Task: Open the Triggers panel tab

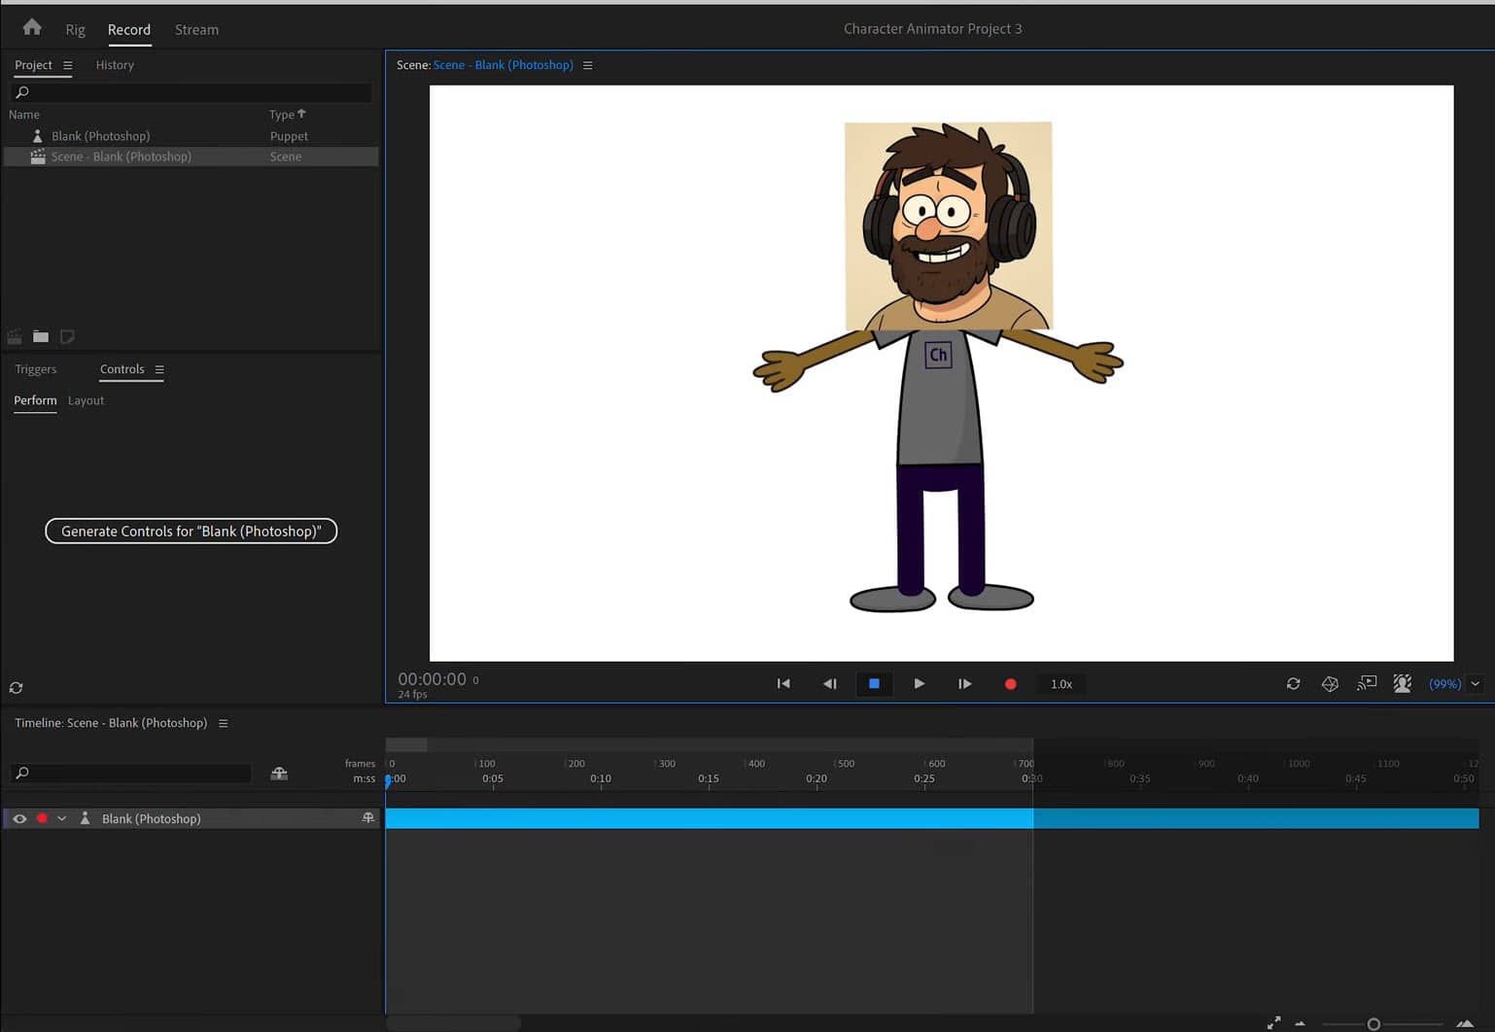Action: (x=36, y=369)
